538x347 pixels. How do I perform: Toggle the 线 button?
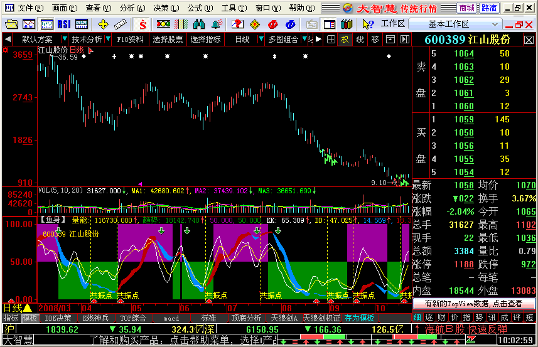click(x=360, y=40)
